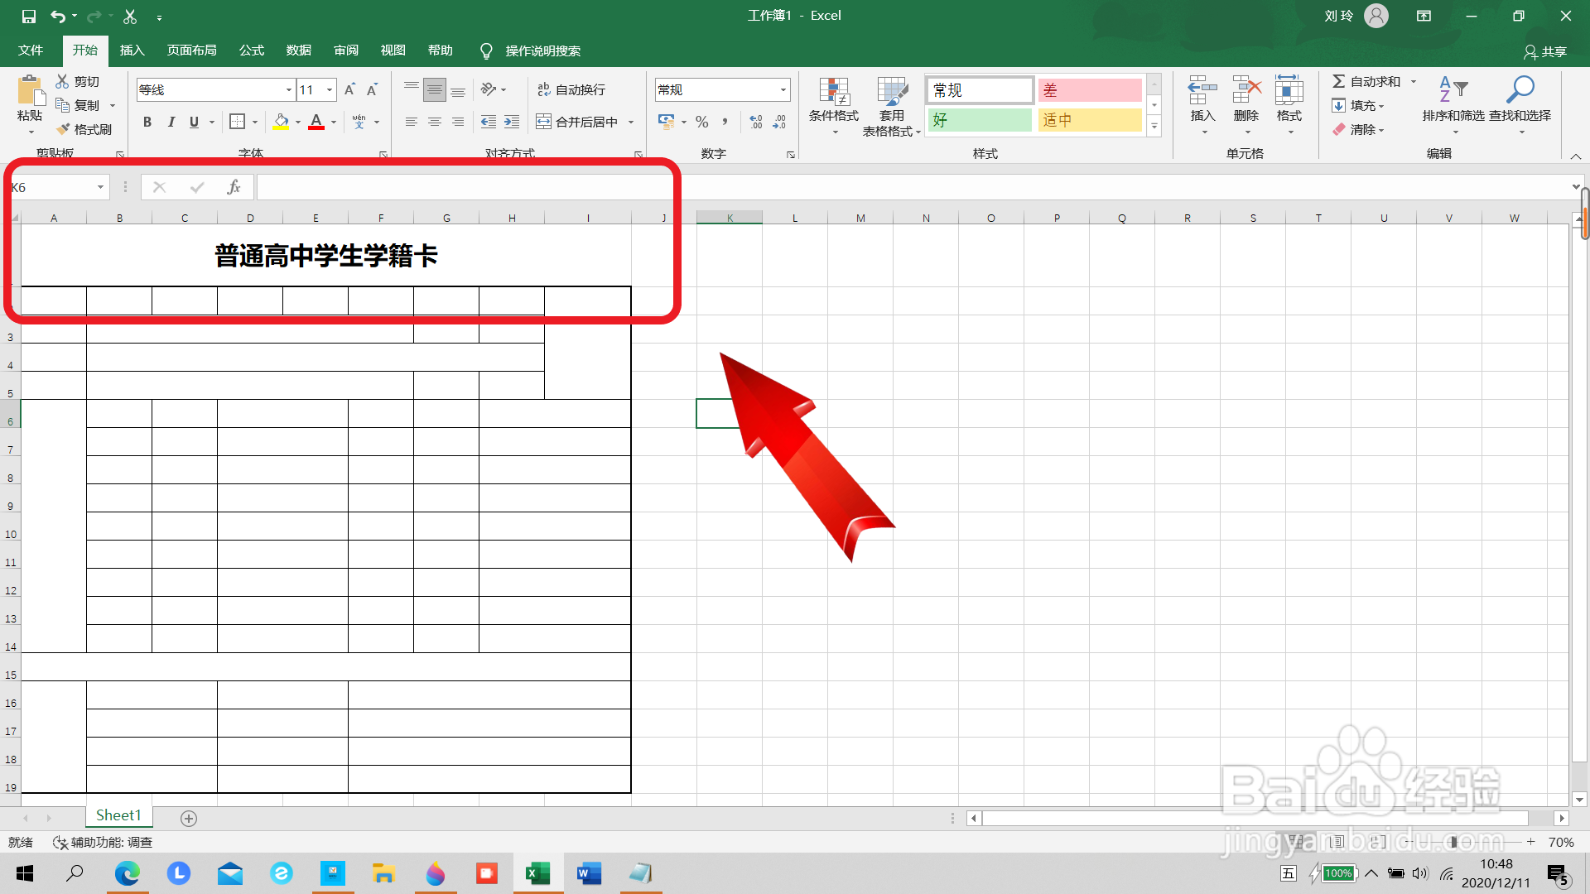Apply the 好 (Good) cell style

pos(980,119)
